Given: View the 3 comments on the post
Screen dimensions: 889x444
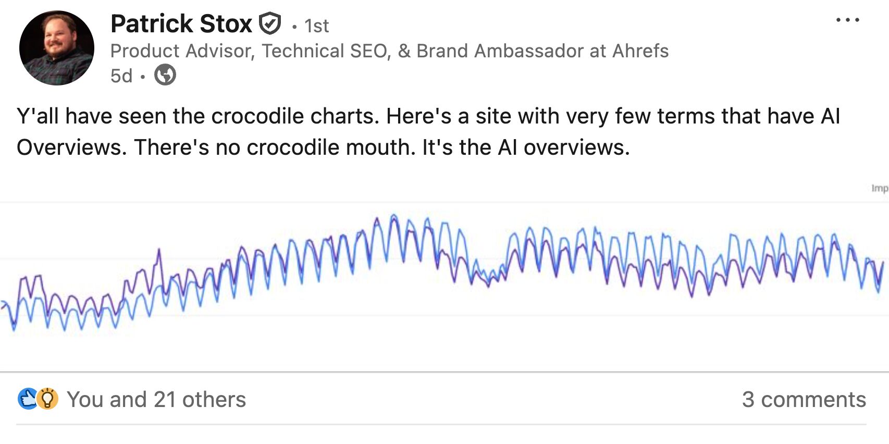Looking at the screenshot, I should point(802,399).
